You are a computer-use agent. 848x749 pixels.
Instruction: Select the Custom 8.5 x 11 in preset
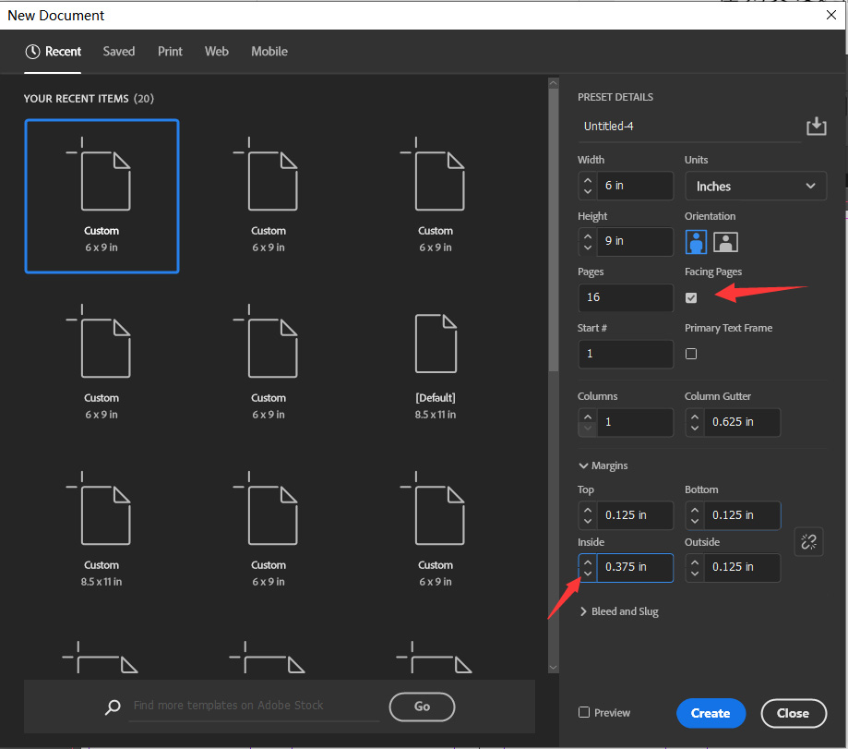pyautogui.click(x=102, y=530)
